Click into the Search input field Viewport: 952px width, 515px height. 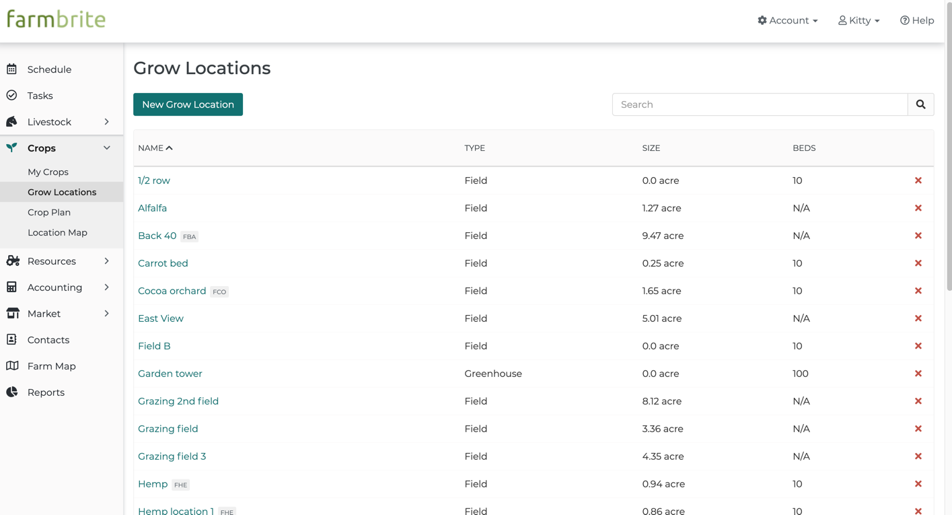[760, 104]
